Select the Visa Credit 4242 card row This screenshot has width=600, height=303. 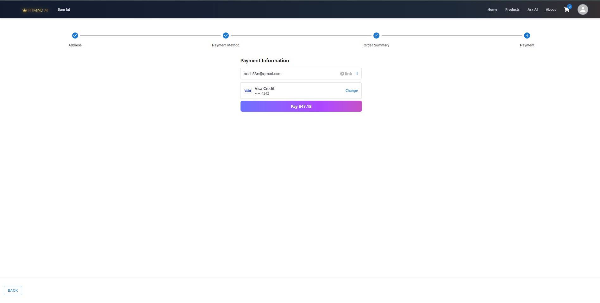coord(301,91)
